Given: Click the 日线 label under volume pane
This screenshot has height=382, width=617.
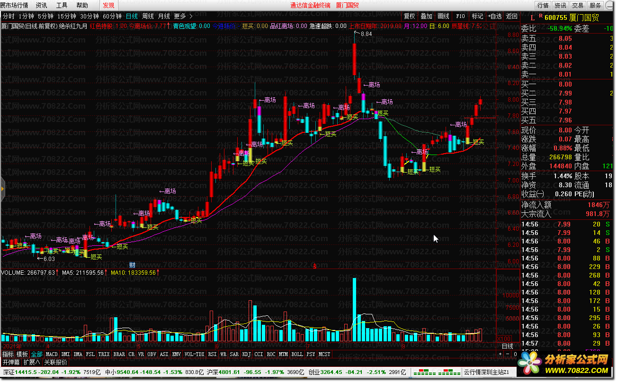Looking at the screenshot, I should tap(507, 347).
